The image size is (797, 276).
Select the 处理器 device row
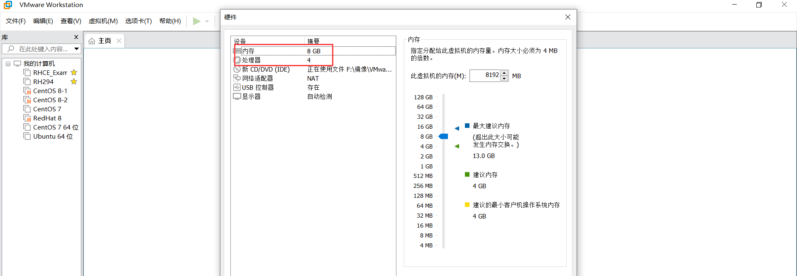(x=314, y=60)
